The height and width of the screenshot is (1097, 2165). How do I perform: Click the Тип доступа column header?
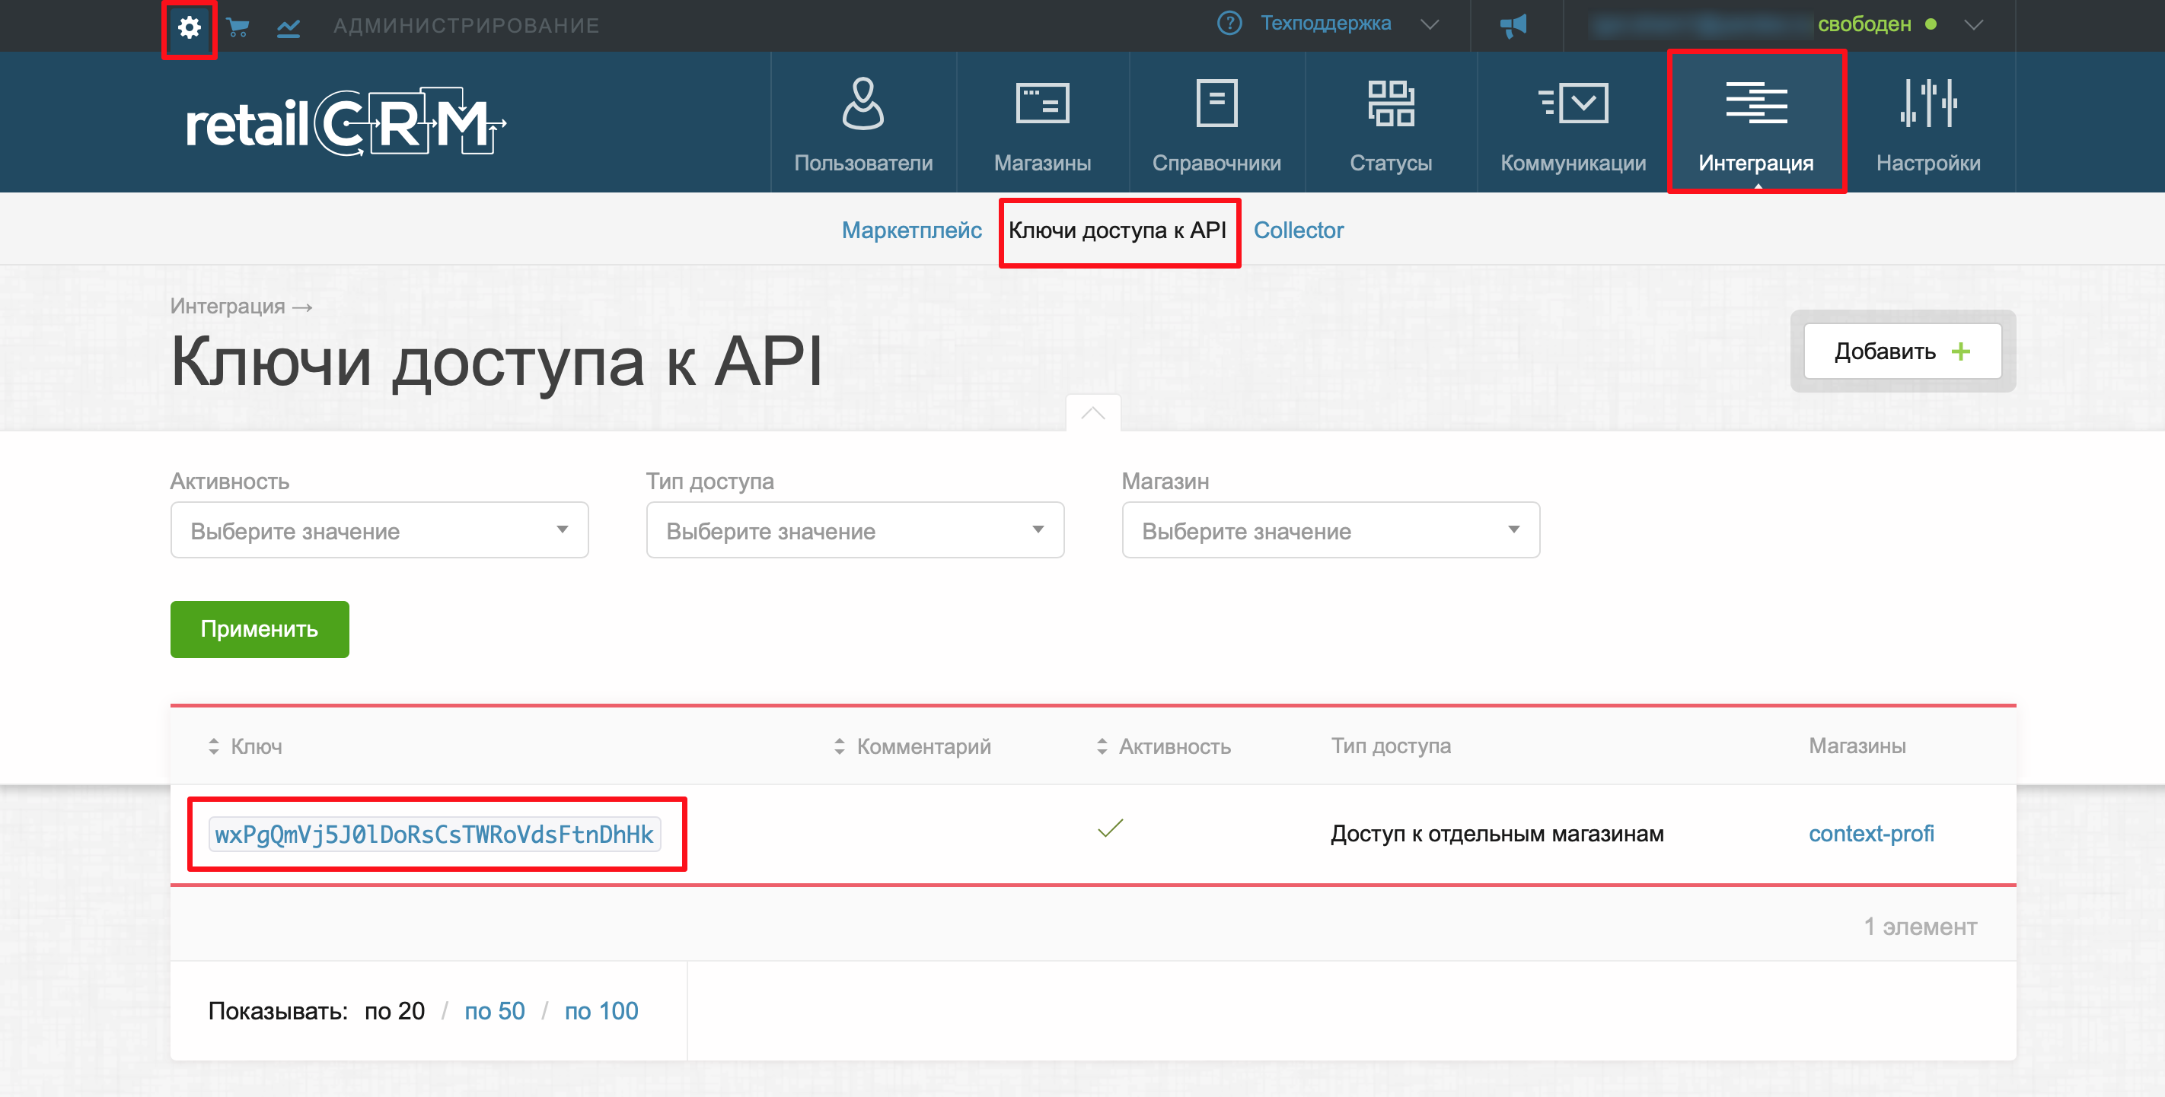click(1391, 746)
